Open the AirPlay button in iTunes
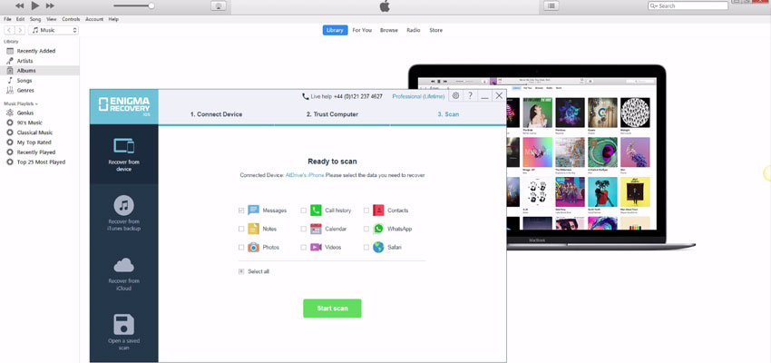The height and width of the screenshot is (363, 771). click(219, 6)
